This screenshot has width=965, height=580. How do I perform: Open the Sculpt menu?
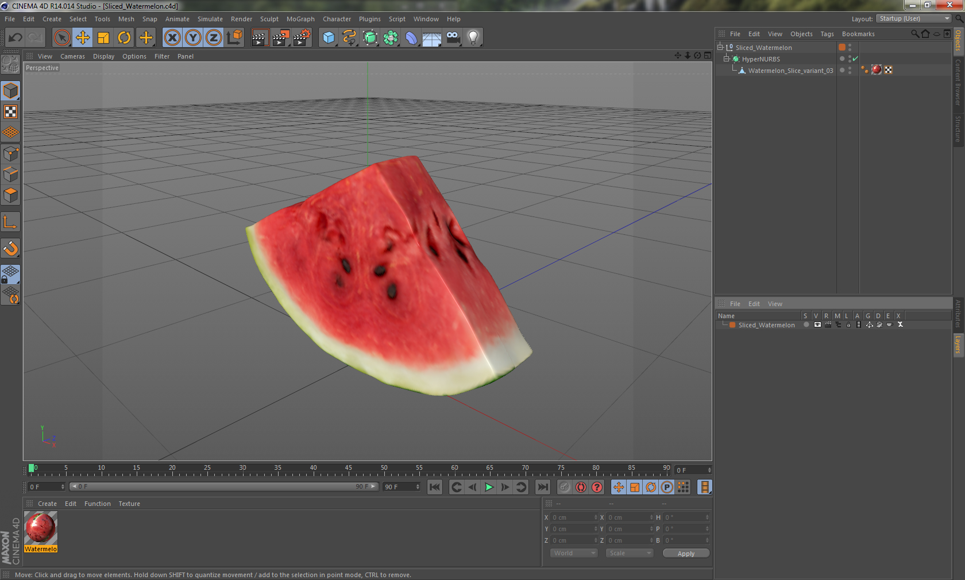tap(269, 19)
